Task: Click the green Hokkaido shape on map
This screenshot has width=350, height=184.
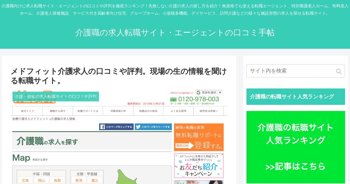Action: (x=127, y=176)
